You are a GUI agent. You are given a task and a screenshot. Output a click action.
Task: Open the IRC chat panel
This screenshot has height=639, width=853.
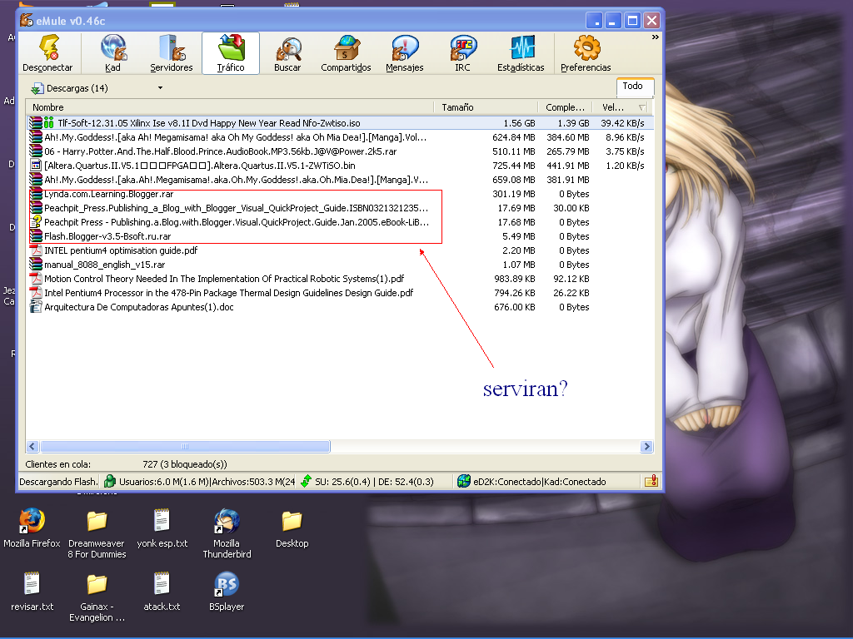(462, 53)
